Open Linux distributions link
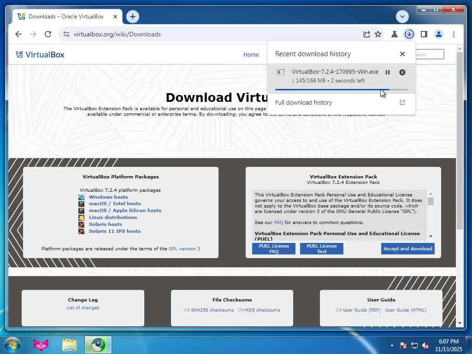This screenshot has width=472, height=354. [x=113, y=218]
